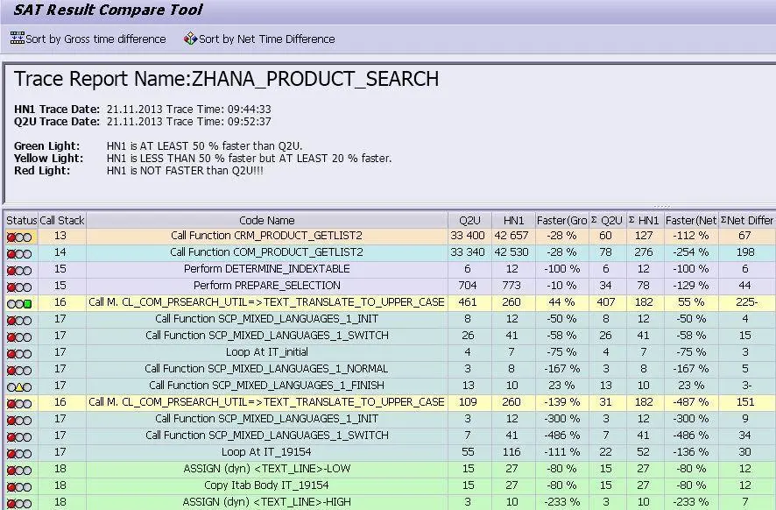
Task: Click the yellow status light for SCP_MIXED_LANGUAGES_1_FINISH
Action: click(x=19, y=387)
